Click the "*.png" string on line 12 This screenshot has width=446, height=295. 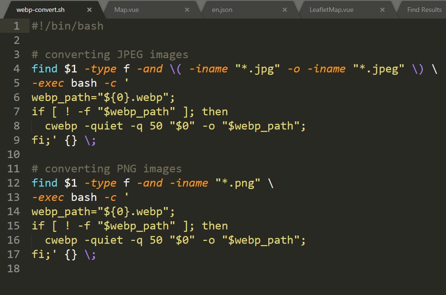coord(238,183)
